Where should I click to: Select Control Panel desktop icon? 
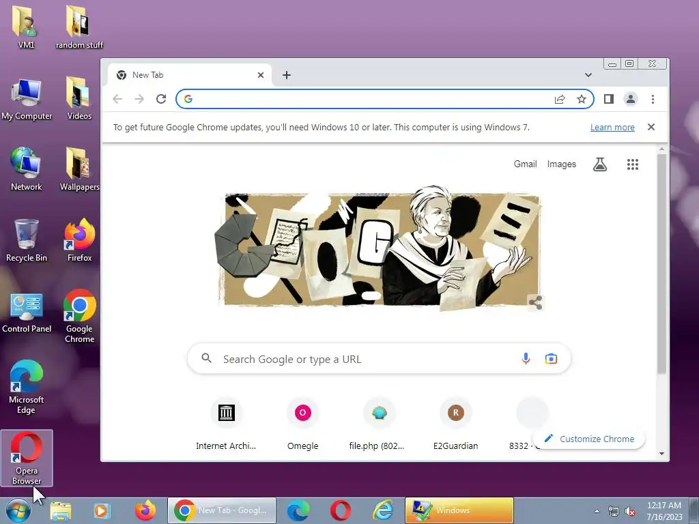[27, 312]
